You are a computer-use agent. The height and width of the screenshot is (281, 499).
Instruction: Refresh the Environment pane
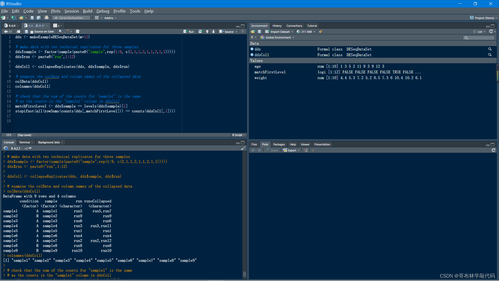(491, 31)
